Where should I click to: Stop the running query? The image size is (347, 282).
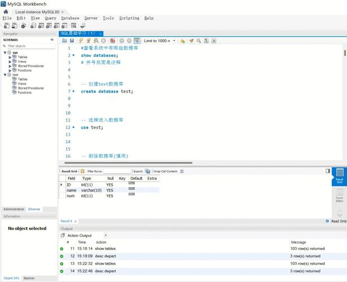[104, 41]
